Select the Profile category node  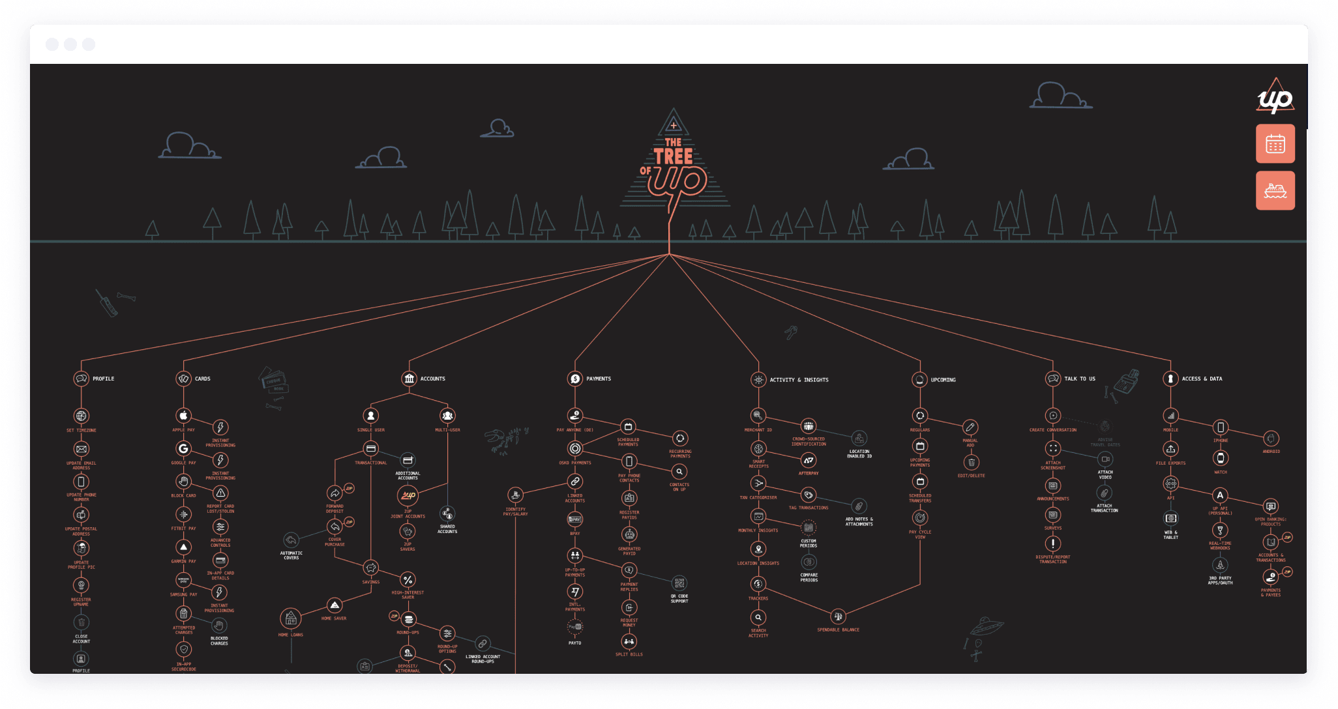click(x=81, y=379)
